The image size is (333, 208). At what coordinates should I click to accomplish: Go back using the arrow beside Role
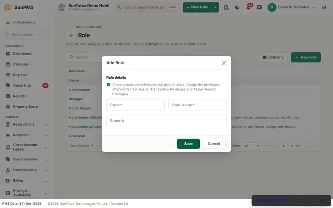(x=71, y=35)
